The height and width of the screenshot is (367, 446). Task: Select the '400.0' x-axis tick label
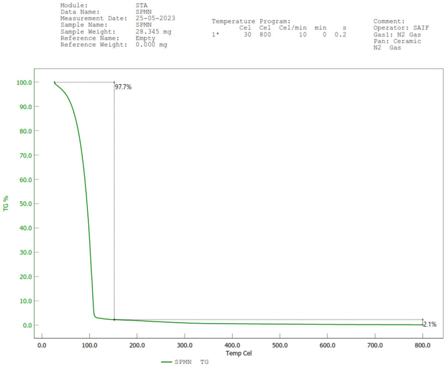pyautogui.click(x=232, y=345)
